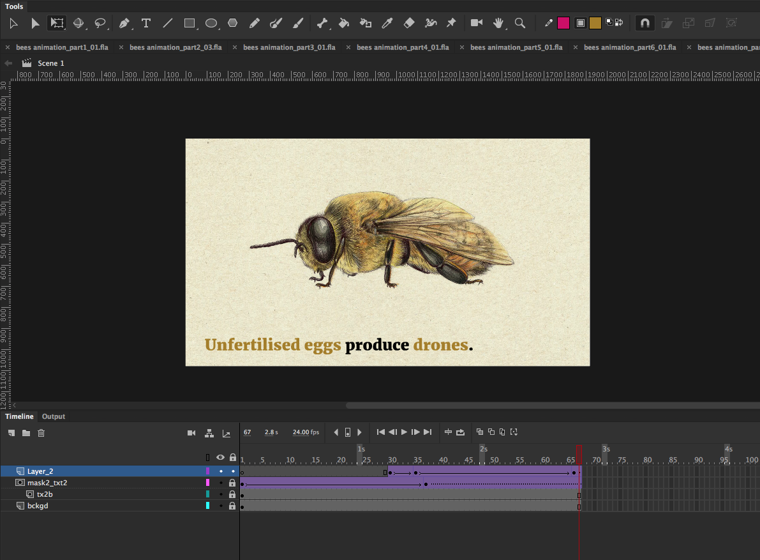Click the current frame number 67
Image resolution: width=760 pixels, height=560 pixels.
247,432
